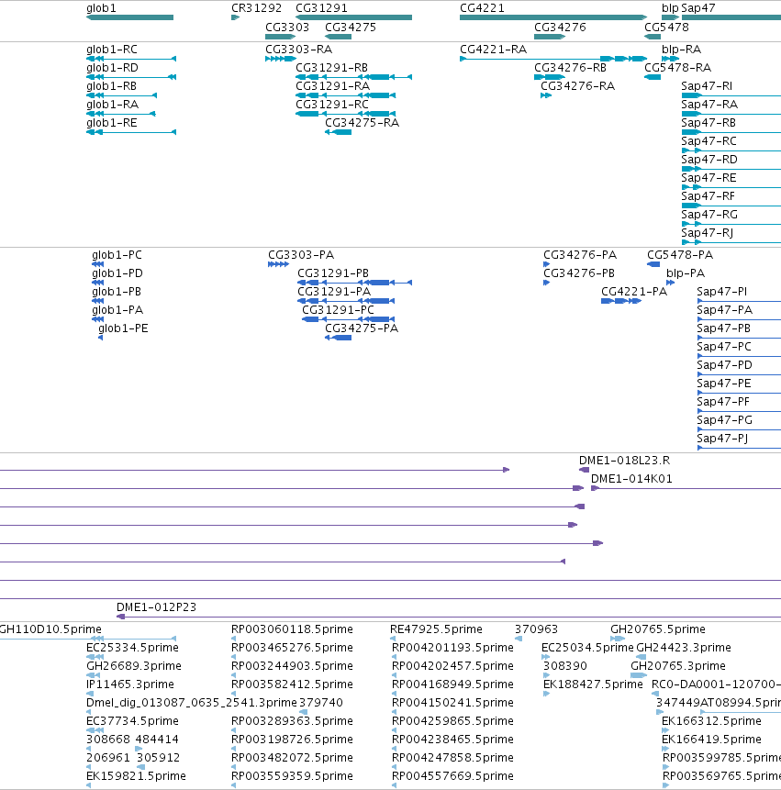Click the CR31292 gene label
The image size is (781, 790).
(x=256, y=8)
